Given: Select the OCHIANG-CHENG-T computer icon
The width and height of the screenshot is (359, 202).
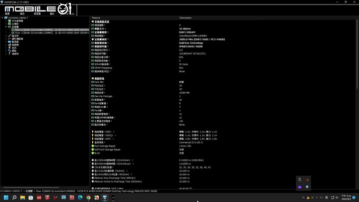Looking at the screenshot, I should 6,18.
